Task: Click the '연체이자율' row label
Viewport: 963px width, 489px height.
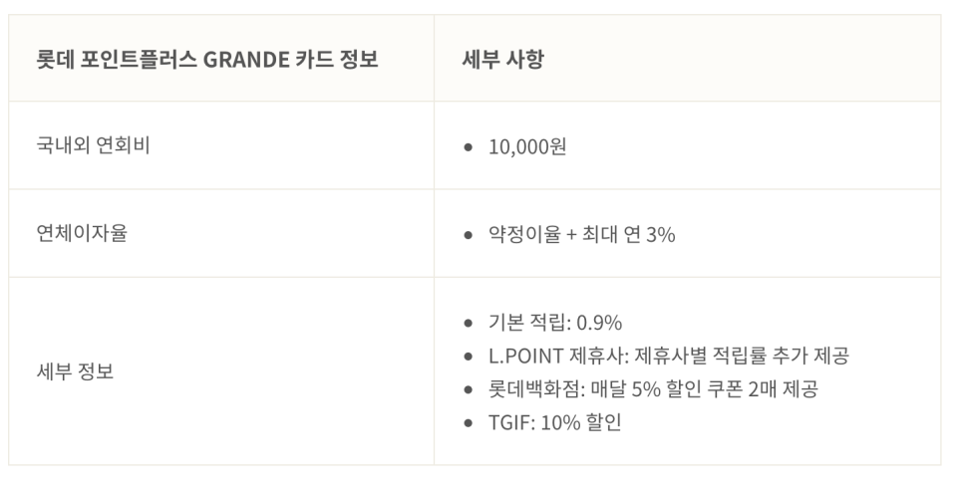Action: click(x=82, y=233)
